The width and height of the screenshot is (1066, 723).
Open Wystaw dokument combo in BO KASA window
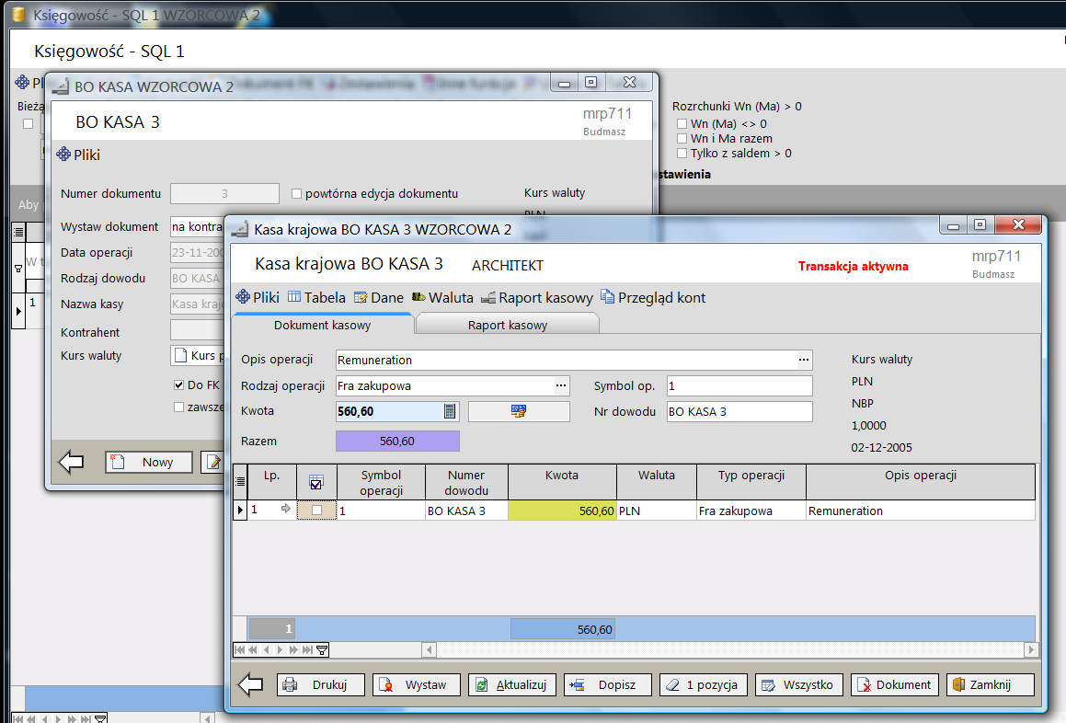pos(197,226)
